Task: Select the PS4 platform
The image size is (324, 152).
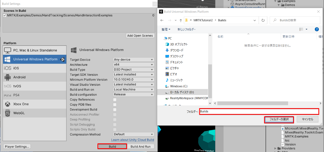Action: tap(35, 95)
